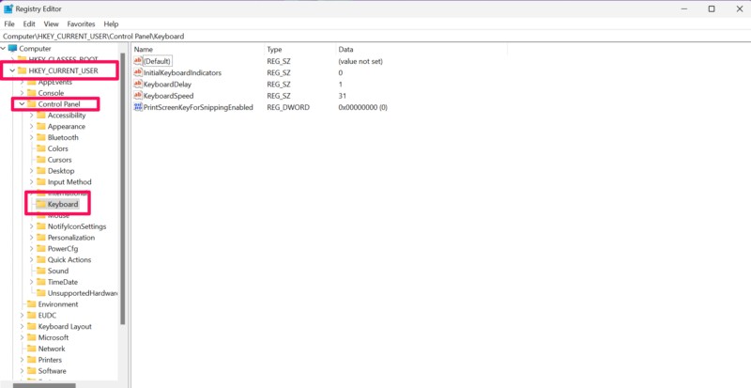This screenshot has width=751, height=388.
Task: Select the Sound folder icon
Action: pos(39,271)
